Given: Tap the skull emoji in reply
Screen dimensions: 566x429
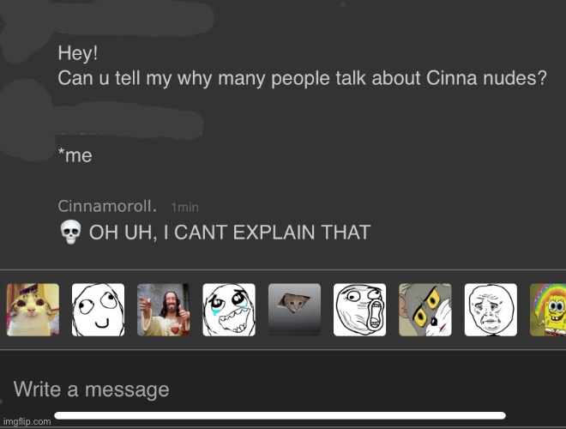Looking at the screenshot, I should (70, 232).
